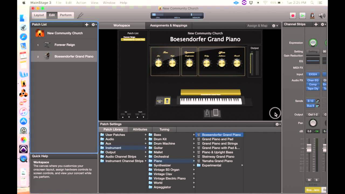Image resolution: width=345 pixels, height=194 pixels.
Task: Switch to the Tuning tab
Action: pos(164,130)
